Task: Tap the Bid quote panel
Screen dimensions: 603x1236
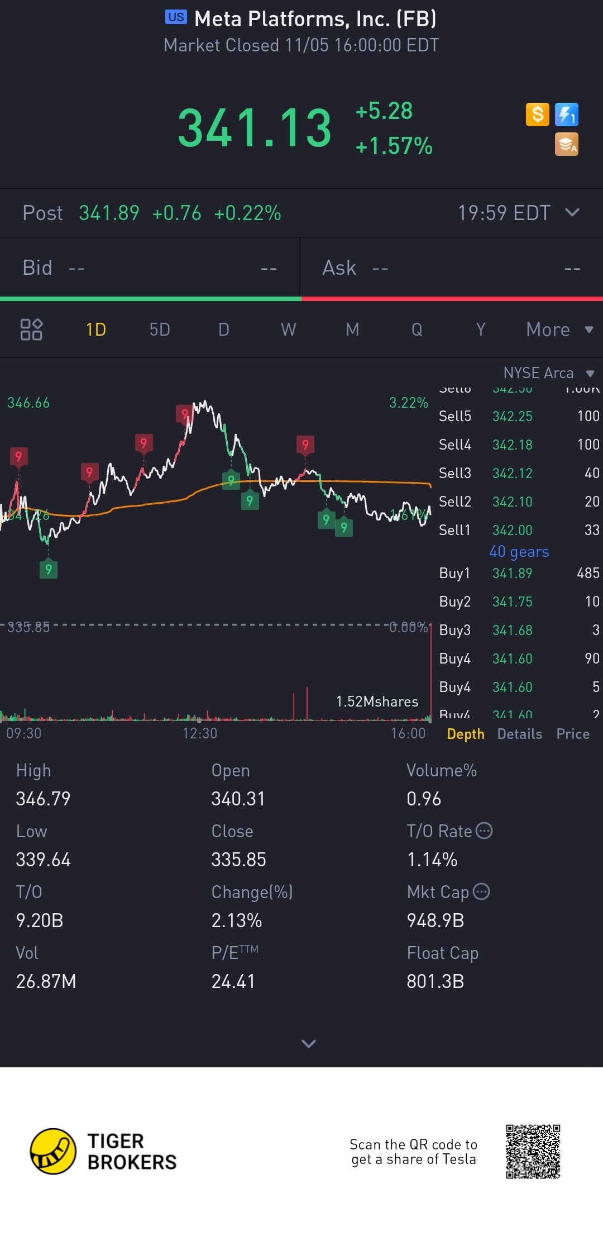Action: pyautogui.click(x=150, y=268)
